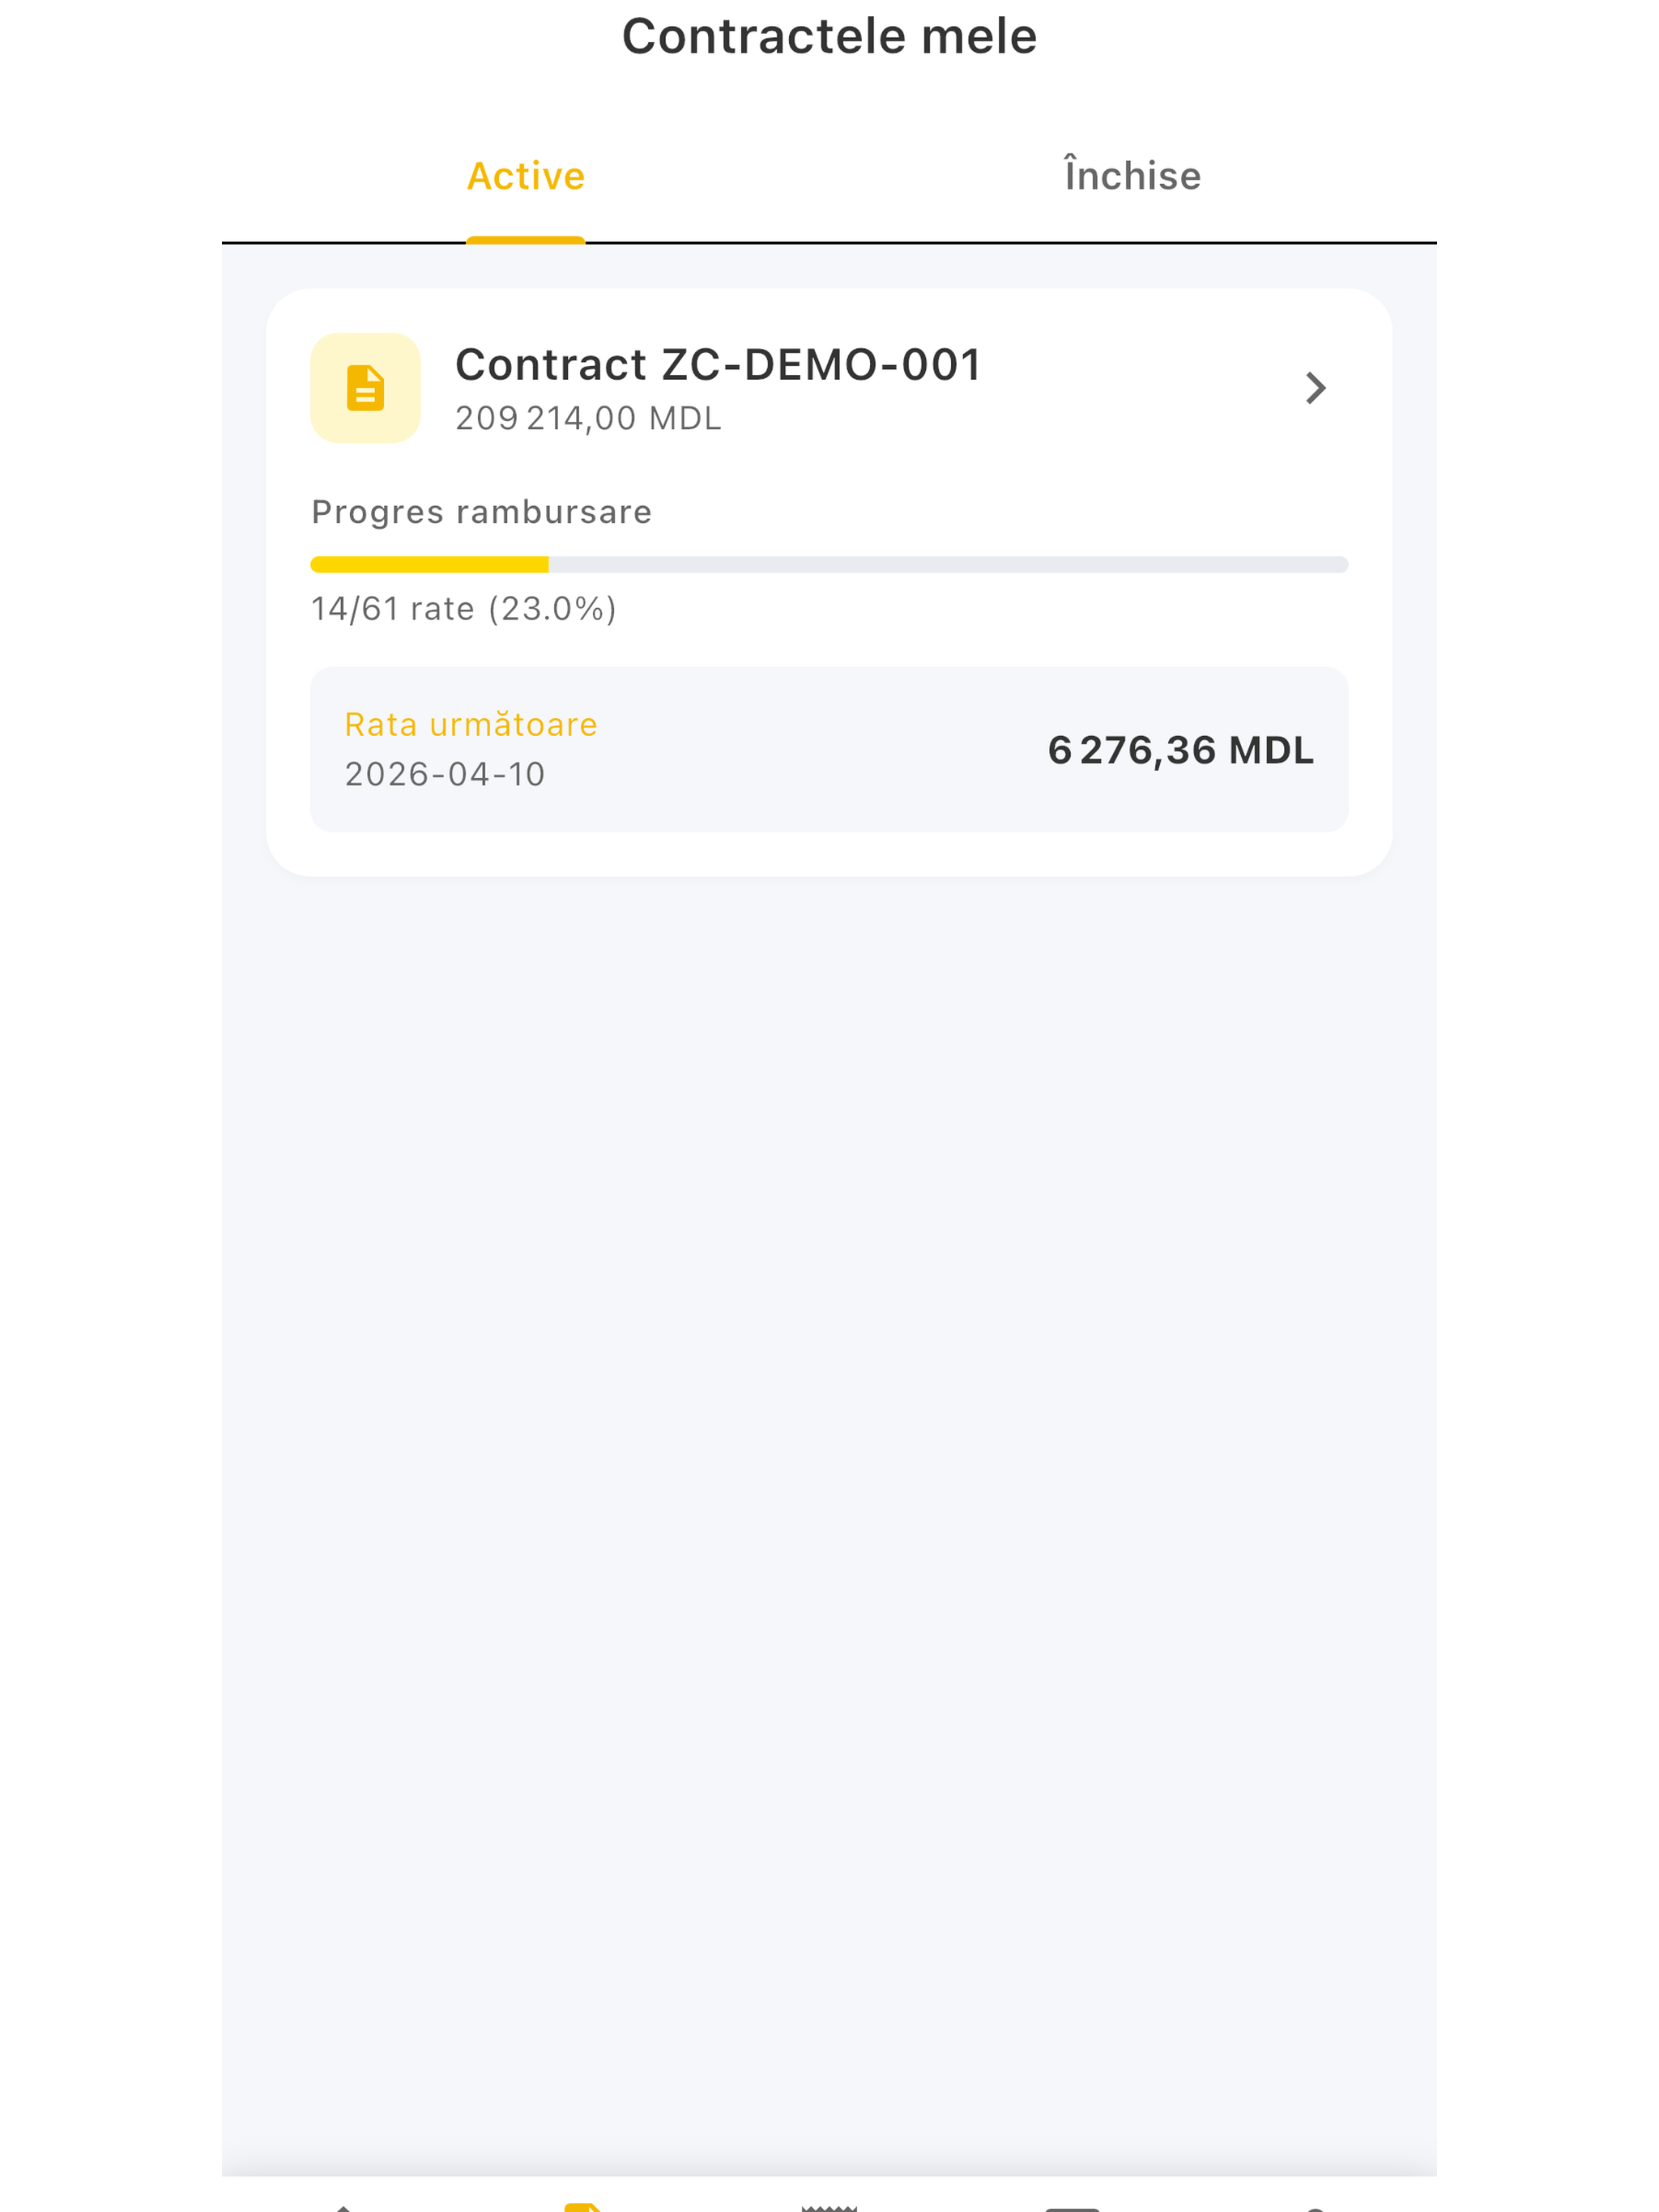The image size is (1659, 2212).
Task: Open the Rata următoare label
Action: click(471, 724)
